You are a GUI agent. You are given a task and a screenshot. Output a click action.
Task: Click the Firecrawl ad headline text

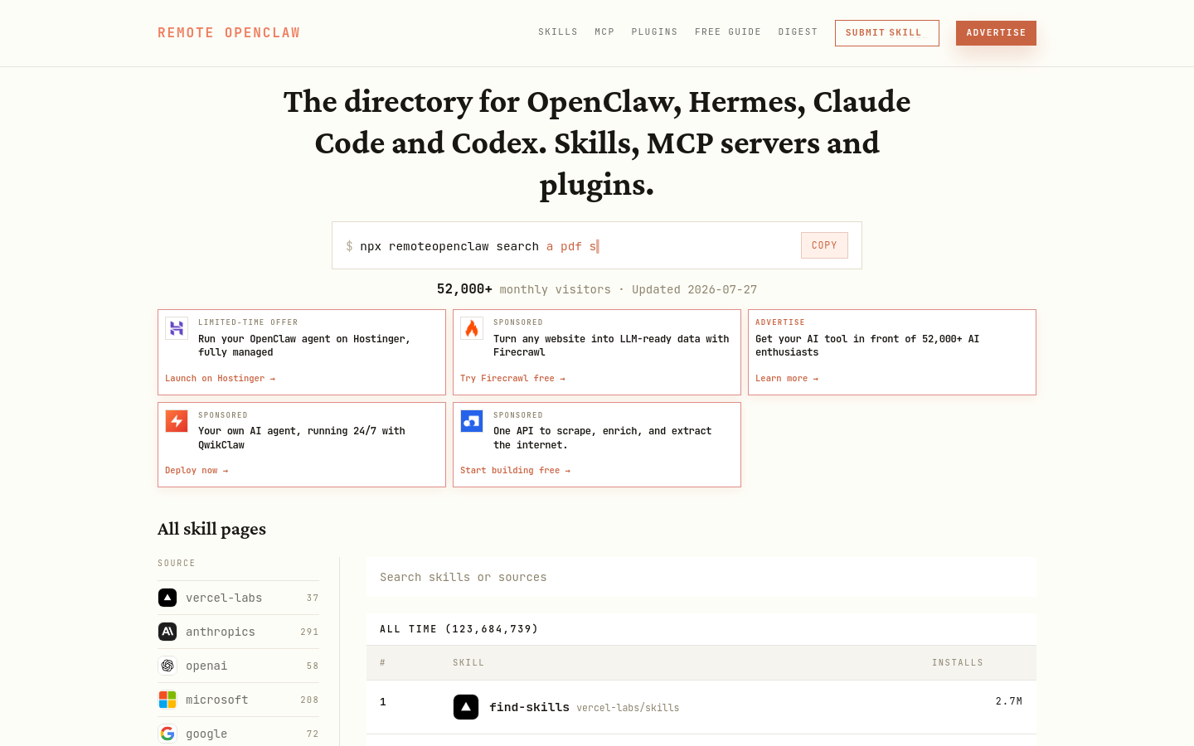coord(611,346)
